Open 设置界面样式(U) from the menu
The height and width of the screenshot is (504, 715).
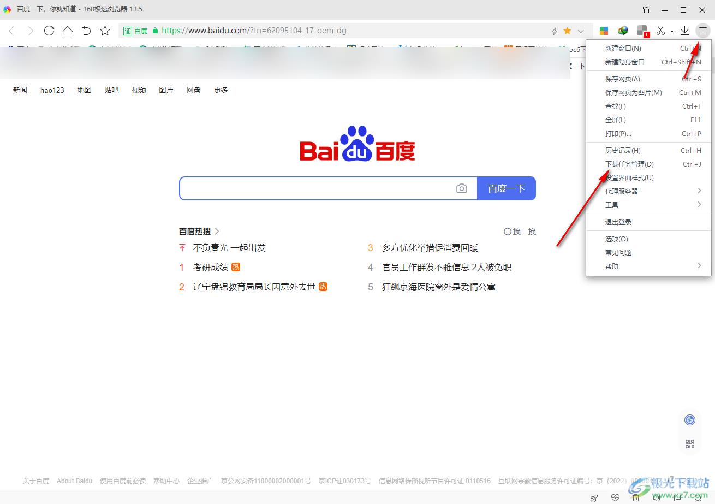click(650, 178)
